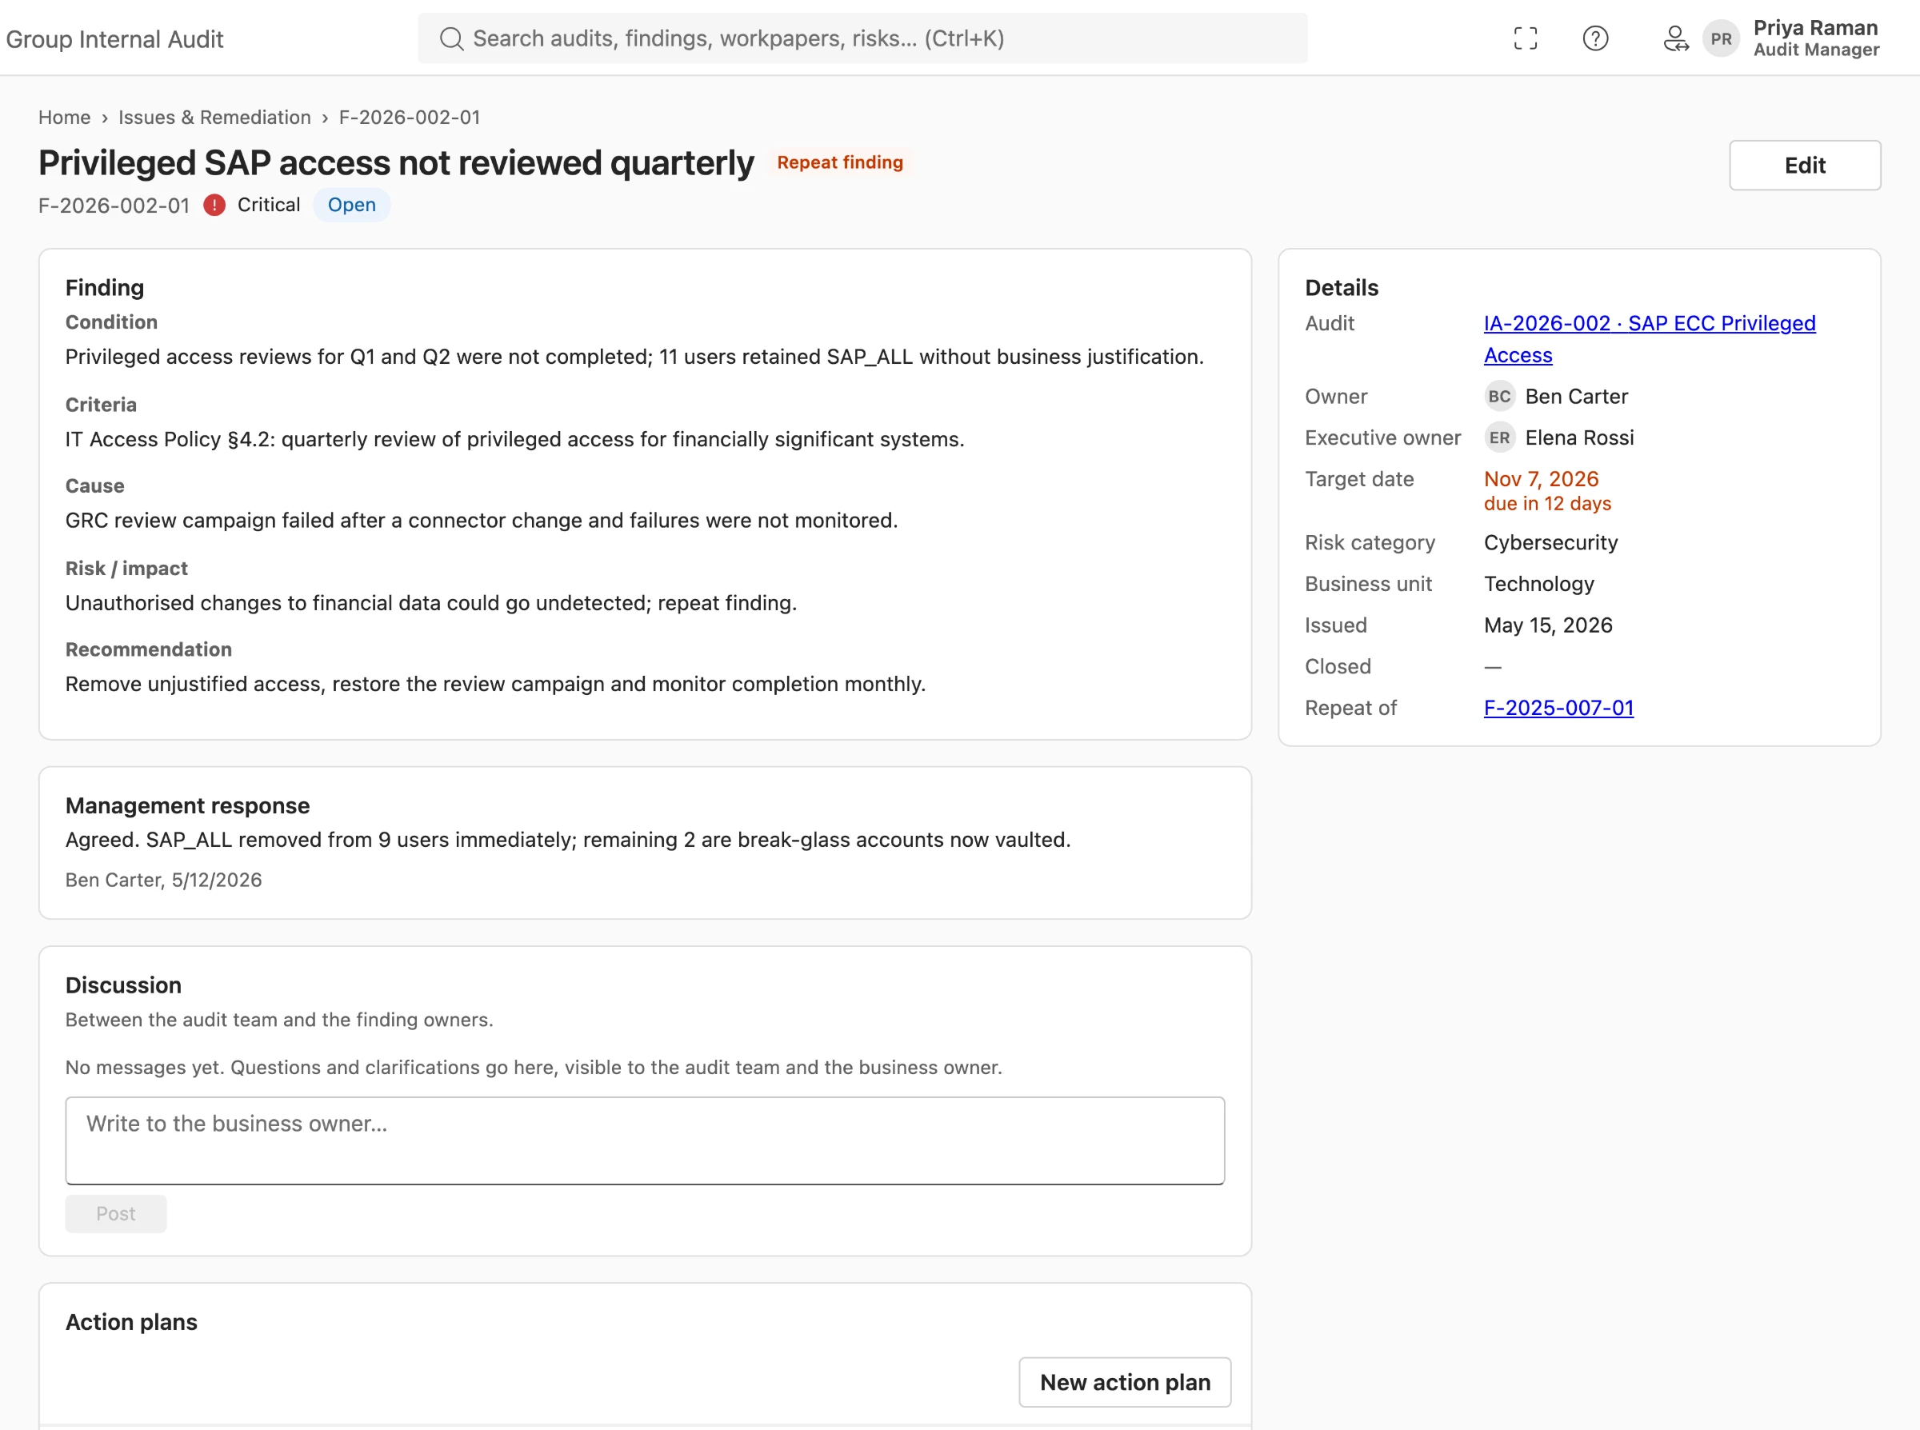
Task: Click the red Critical severity icon
Action: (214, 206)
